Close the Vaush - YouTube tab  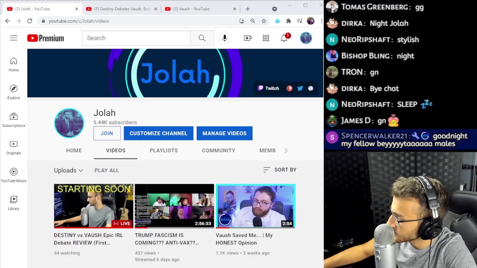coord(235,9)
